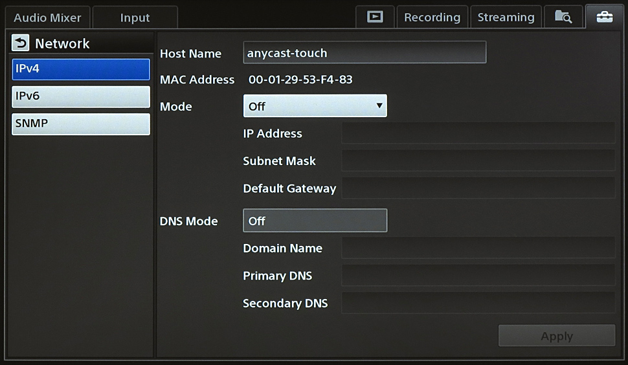This screenshot has height=365, width=628.
Task: Switch to the Streaming tab
Action: pos(506,17)
